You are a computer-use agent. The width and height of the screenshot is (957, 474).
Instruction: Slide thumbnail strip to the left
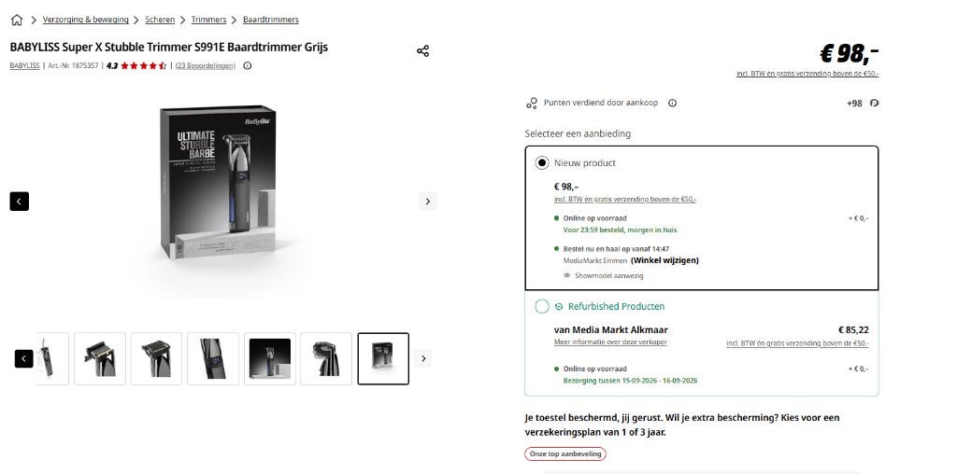click(x=23, y=359)
